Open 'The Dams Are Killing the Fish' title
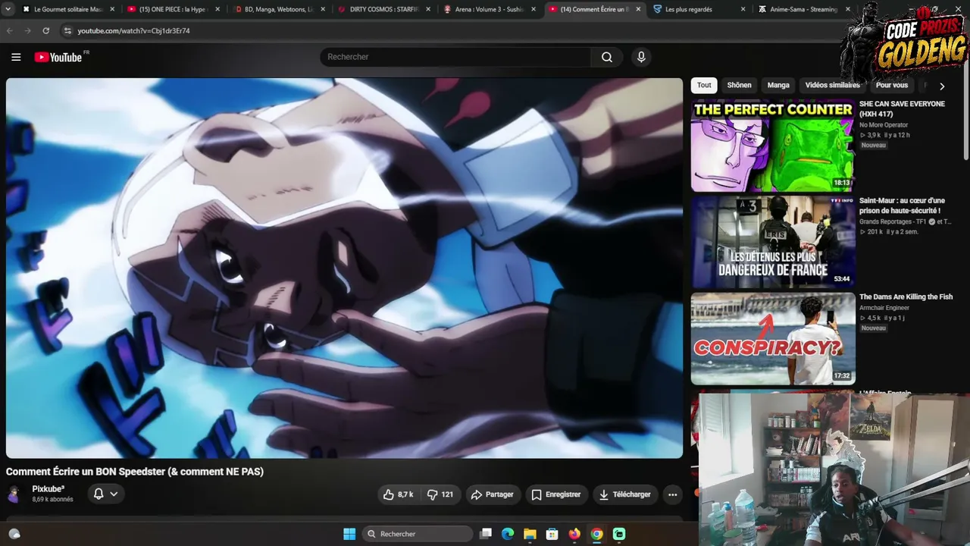This screenshot has height=546, width=970. click(906, 297)
